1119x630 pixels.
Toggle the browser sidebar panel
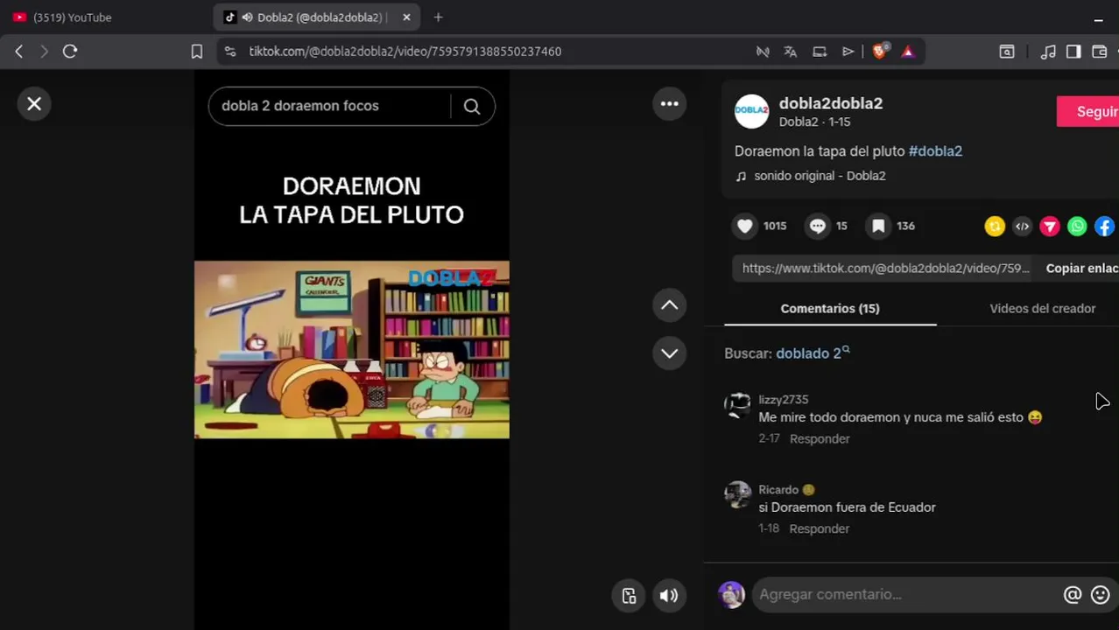1073,52
